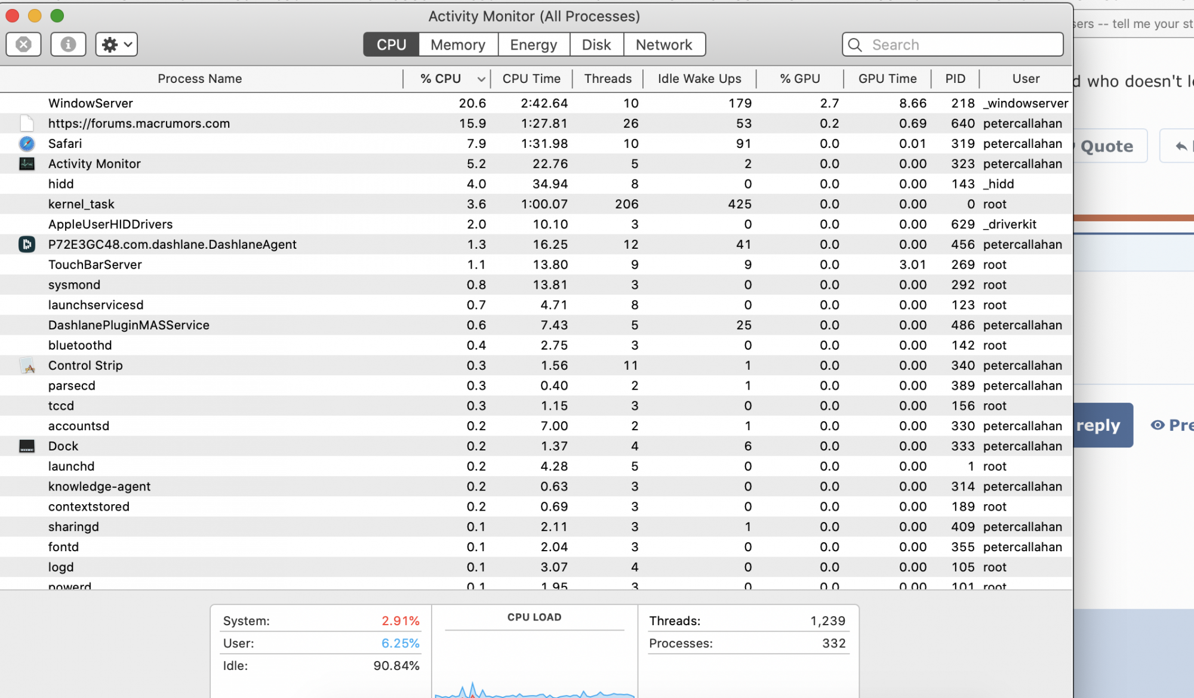Click the reply button in background browser

[x=1103, y=425]
